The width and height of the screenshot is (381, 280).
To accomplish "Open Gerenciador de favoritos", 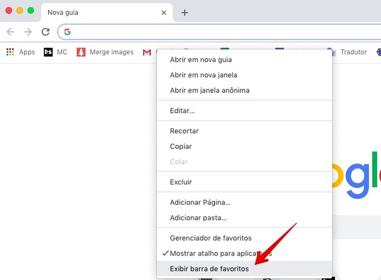I will click(244, 238).
